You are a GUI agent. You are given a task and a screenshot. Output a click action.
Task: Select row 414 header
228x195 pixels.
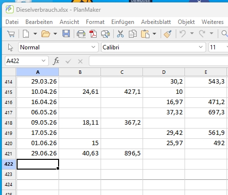point(9,82)
